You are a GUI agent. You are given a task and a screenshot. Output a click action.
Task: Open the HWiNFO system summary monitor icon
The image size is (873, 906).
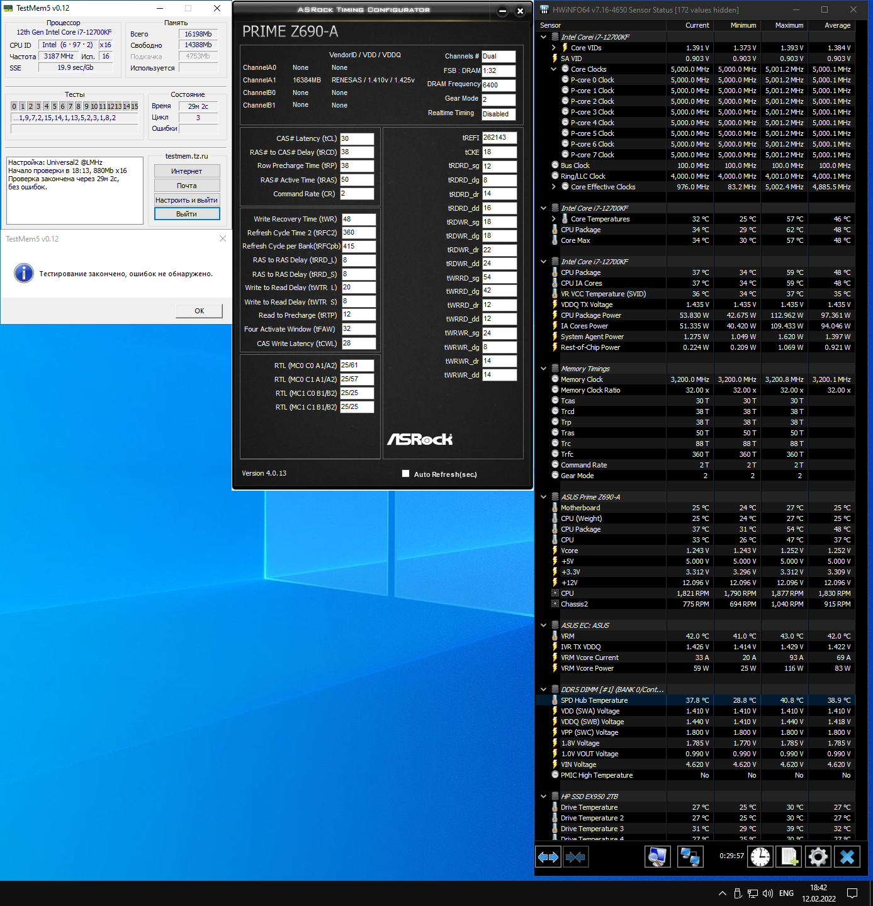pos(658,856)
